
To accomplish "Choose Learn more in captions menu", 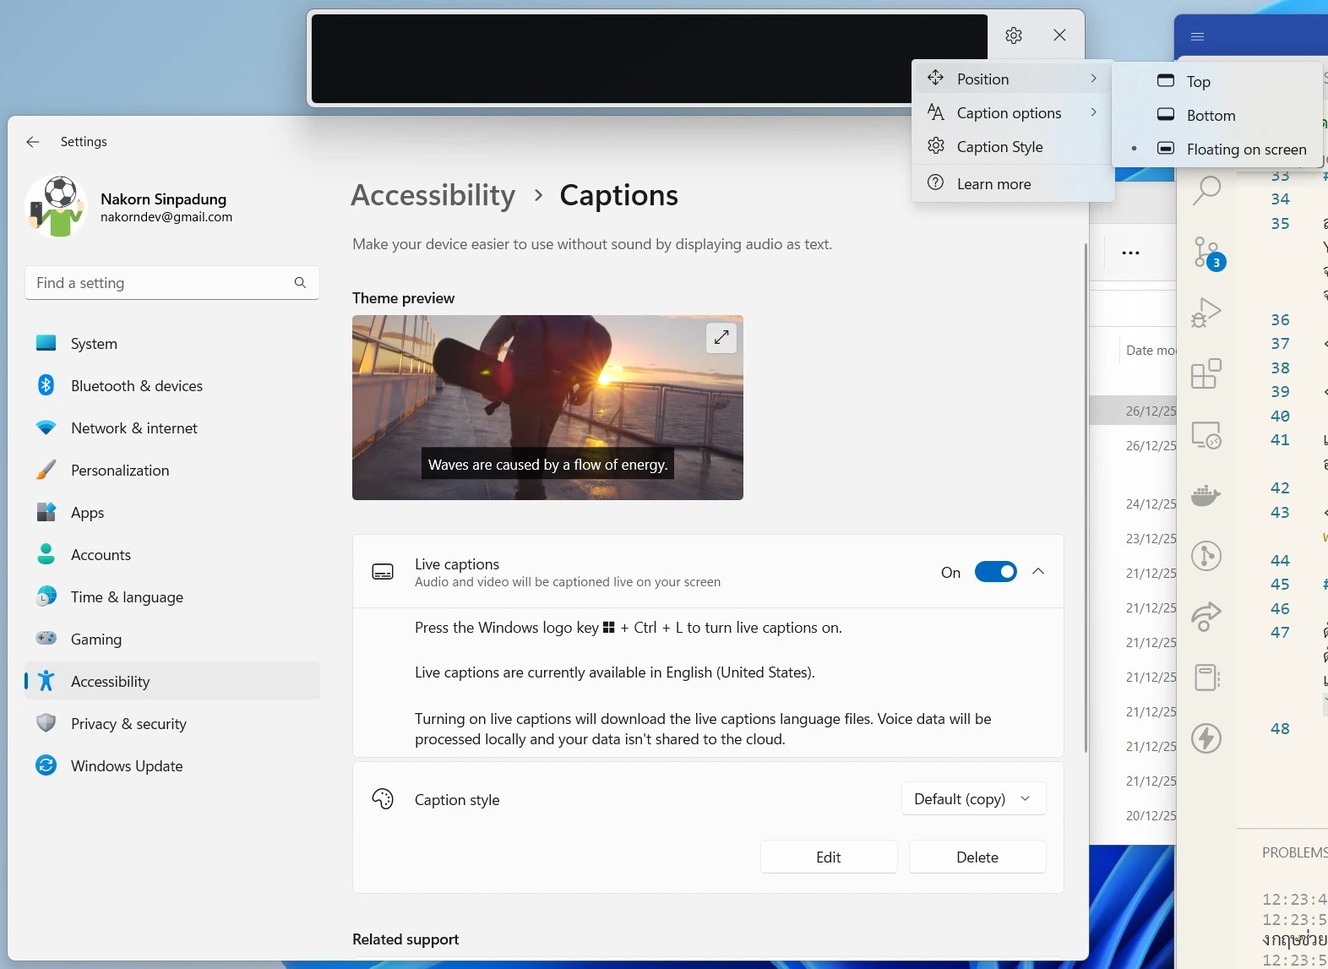I will click(x=1013, y=183).
